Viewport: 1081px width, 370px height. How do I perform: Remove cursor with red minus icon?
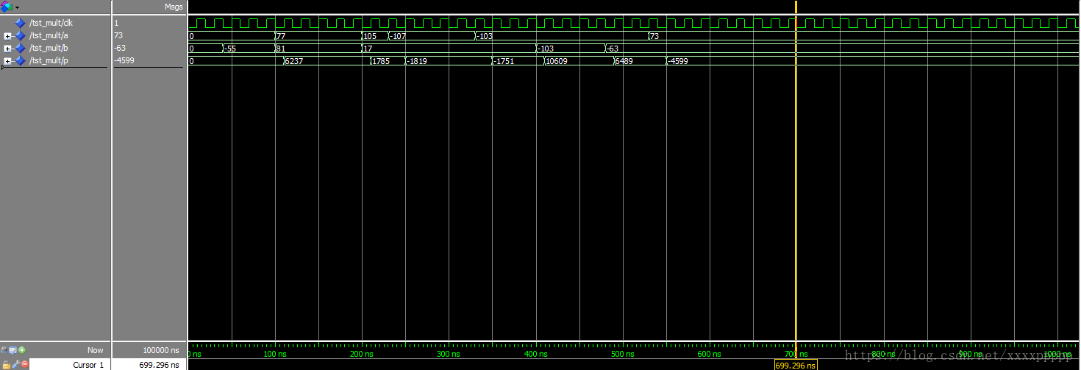point(25,365)
